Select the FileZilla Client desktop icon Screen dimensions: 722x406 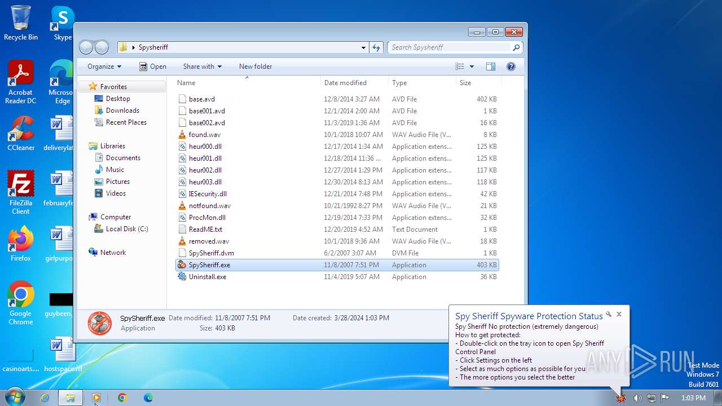21,192
